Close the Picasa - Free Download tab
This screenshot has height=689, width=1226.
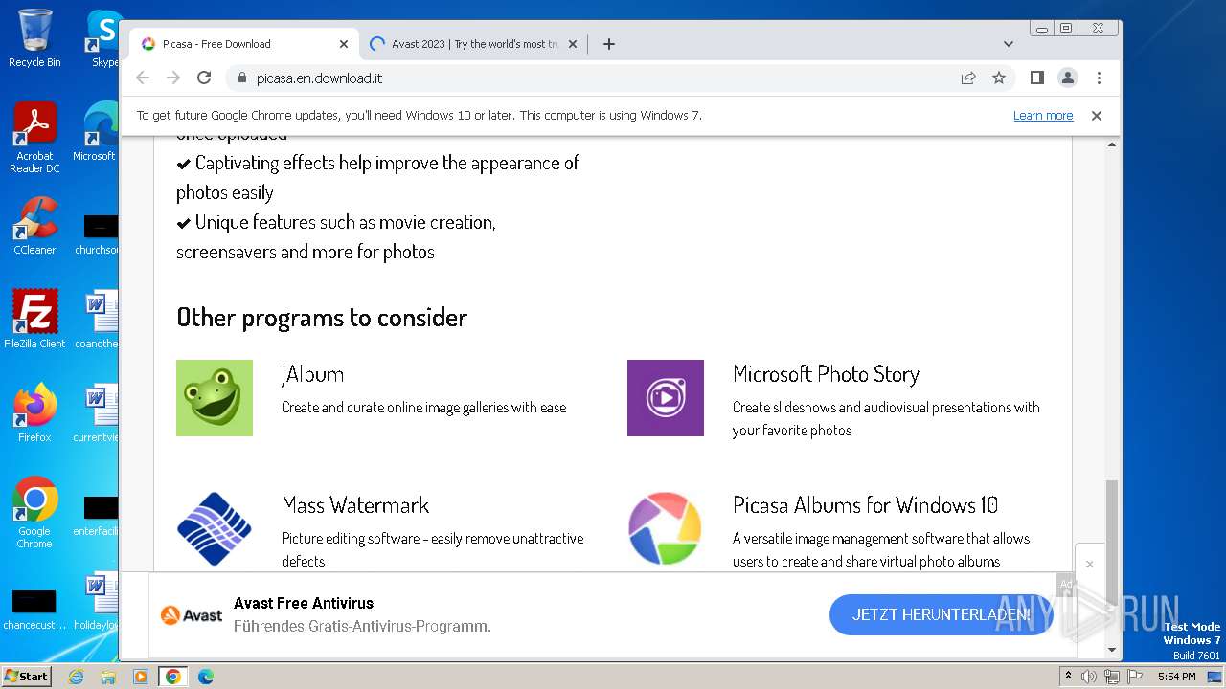344,44
